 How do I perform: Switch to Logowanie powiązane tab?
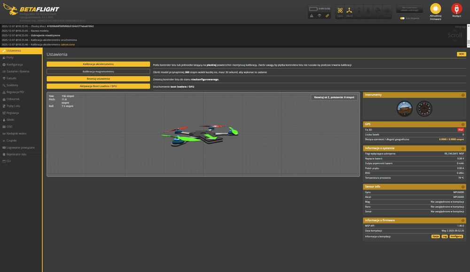(x=21, y=147)
